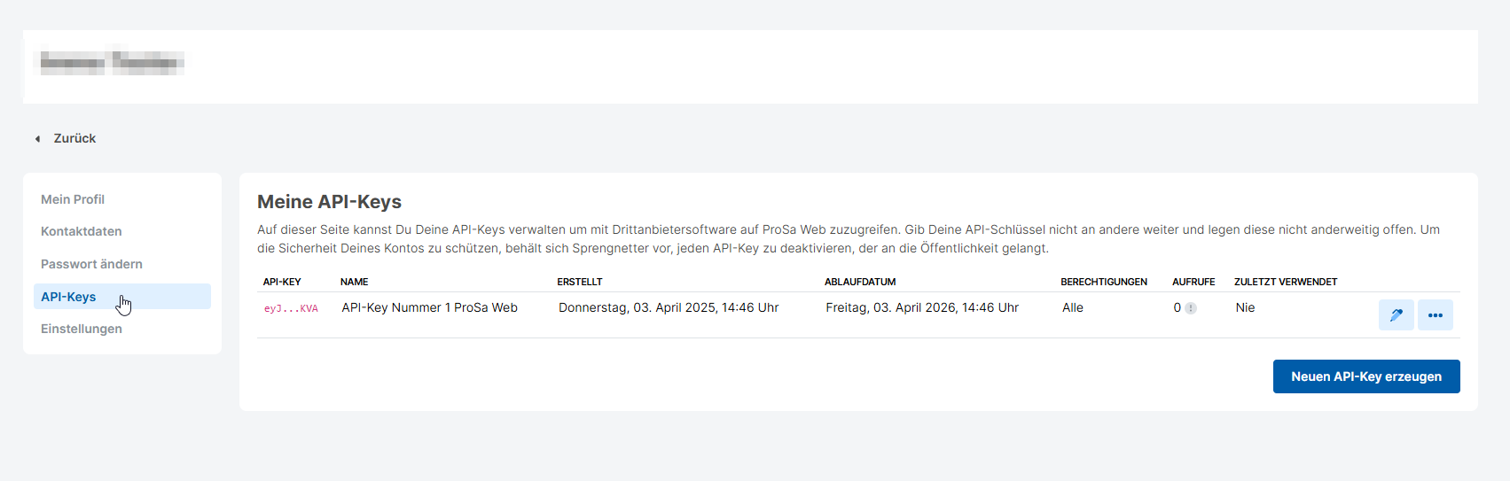The height and width of the screenshot is (481, 1510).
Task: Select the API-Keys sidebar item
Action: (x=68, y=297)
